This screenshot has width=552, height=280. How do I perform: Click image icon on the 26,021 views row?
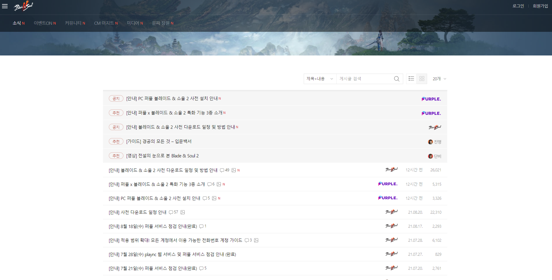(x=234, y=170)
